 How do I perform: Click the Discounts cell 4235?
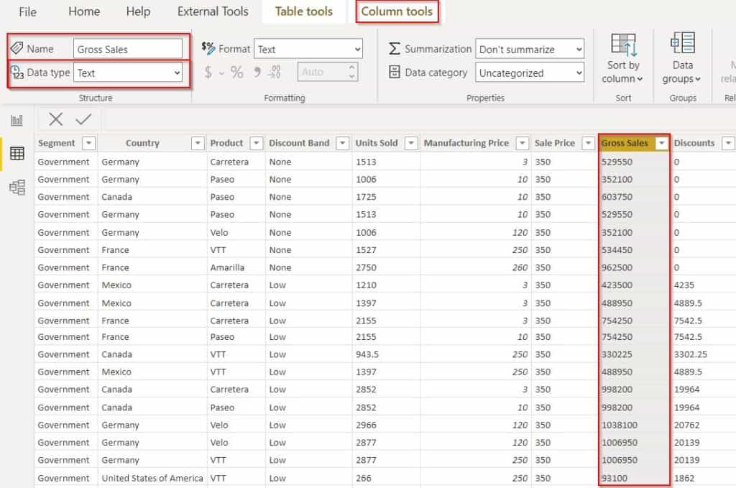tap(684, 285)
